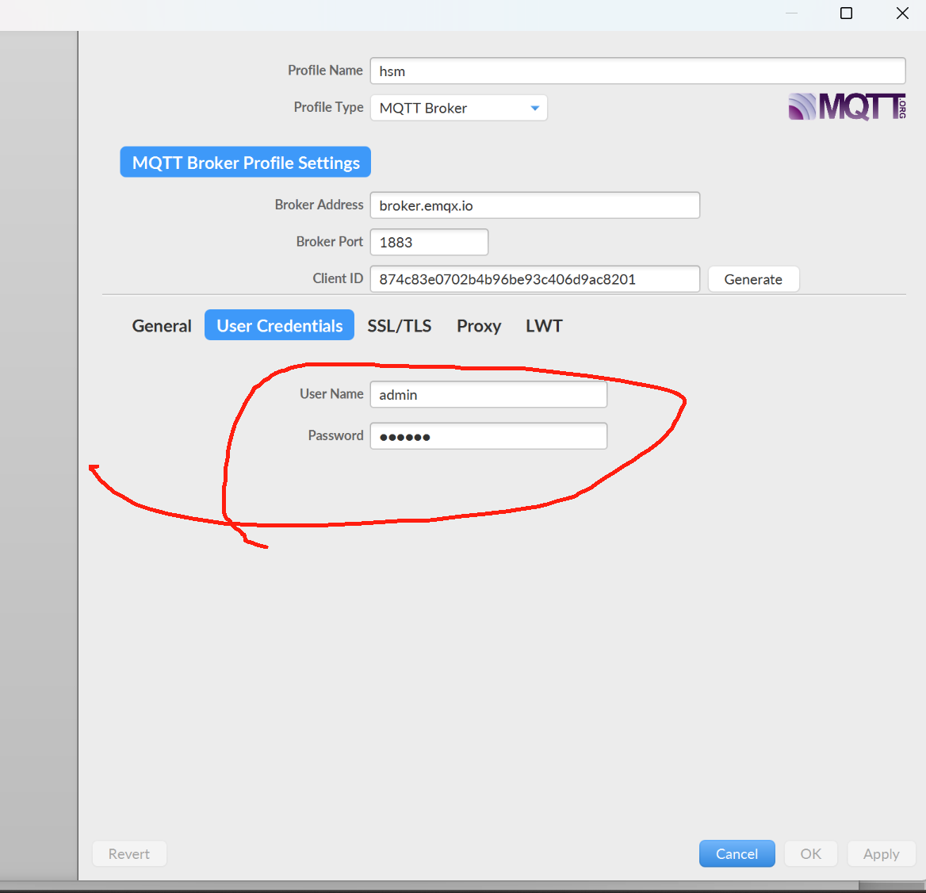Click the Broker Address field
The image size is (926, 893).
535,205
